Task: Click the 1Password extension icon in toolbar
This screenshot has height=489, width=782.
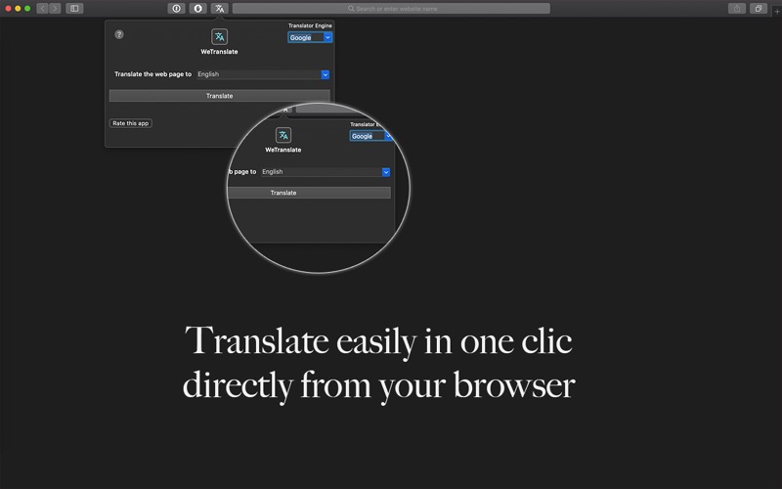Action: (x=176, y=9)
